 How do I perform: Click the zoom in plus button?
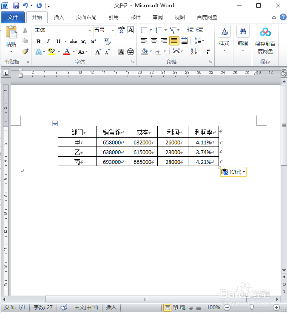tap(276, 307)
